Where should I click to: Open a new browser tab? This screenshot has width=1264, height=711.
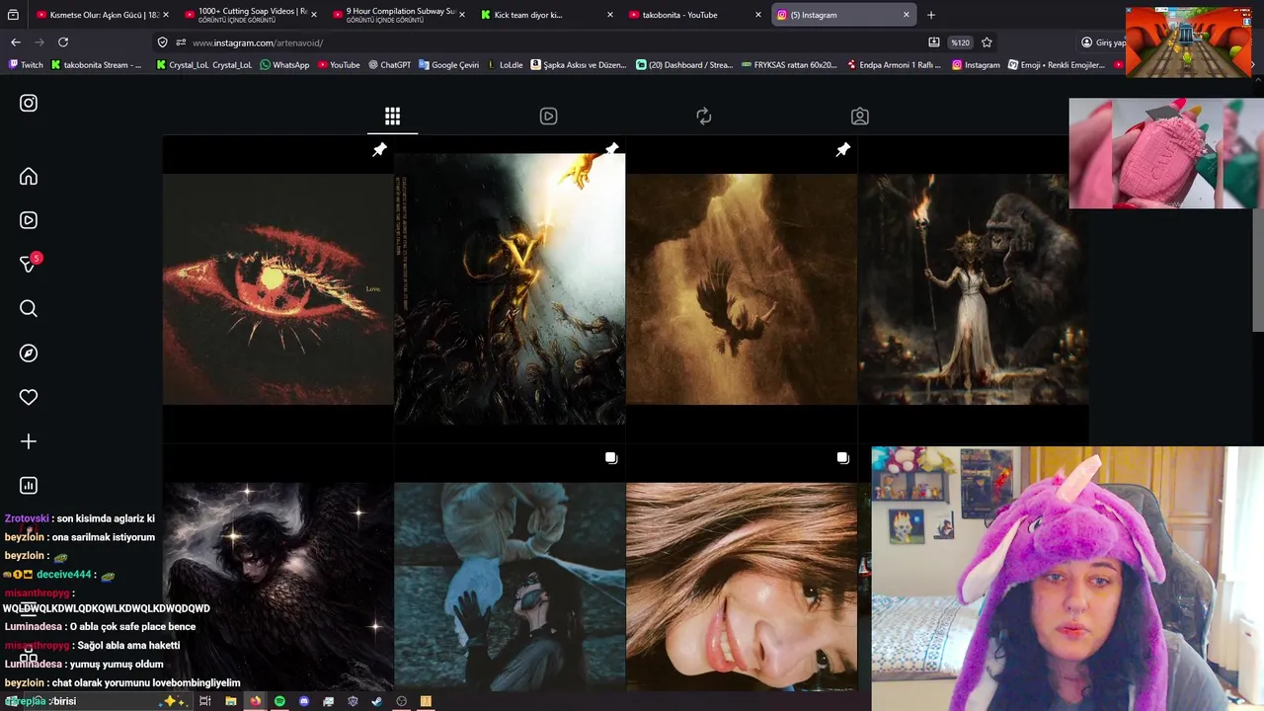931,15
